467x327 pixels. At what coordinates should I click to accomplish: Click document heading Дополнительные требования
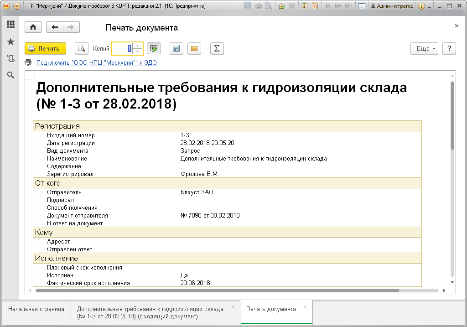[x=222, y=96]
